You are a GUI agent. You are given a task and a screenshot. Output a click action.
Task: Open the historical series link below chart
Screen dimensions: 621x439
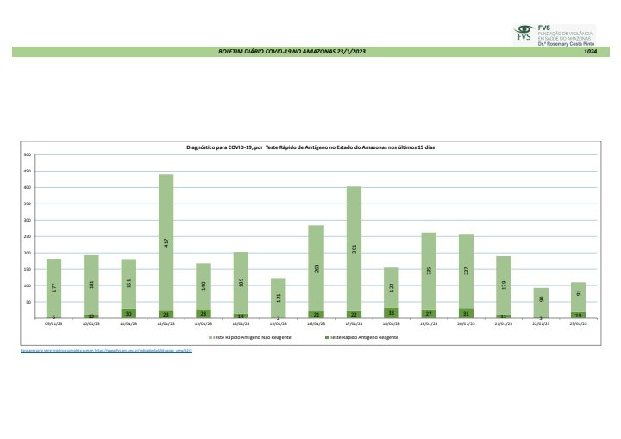[106, 351]
